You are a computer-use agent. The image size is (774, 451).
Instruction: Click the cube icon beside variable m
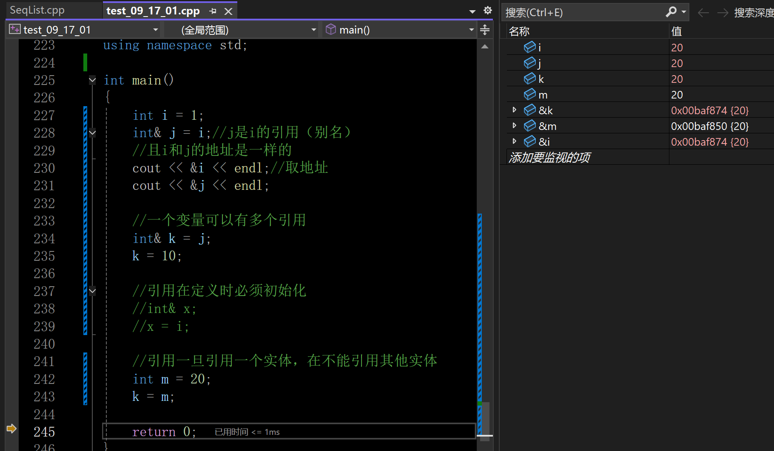point(529,94)
